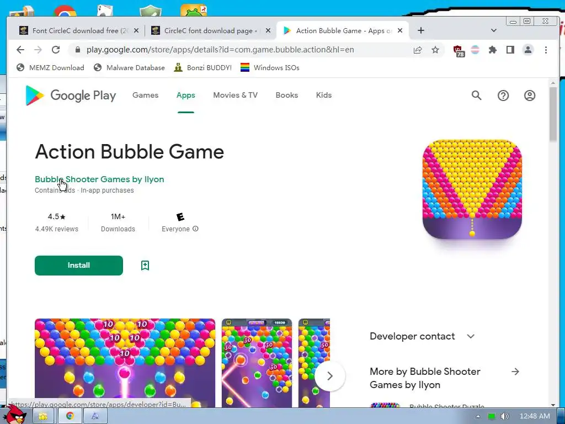This screenshot has height=424, width=565.
Task: Open a new browser tab
Action: [420, 31]
